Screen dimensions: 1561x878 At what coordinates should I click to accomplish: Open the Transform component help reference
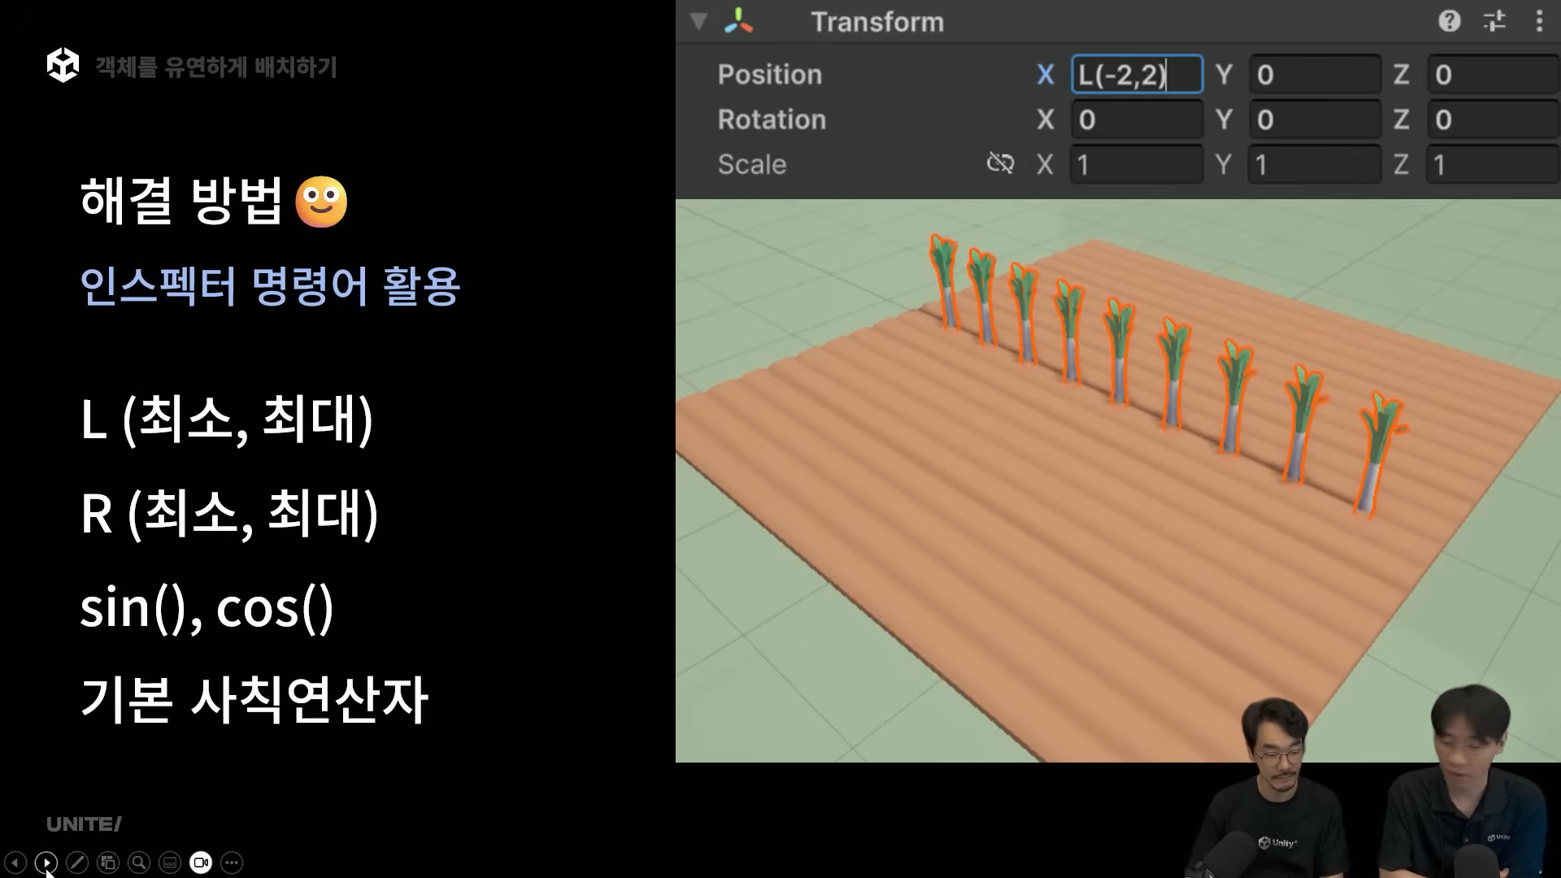tap(1449, 21)
